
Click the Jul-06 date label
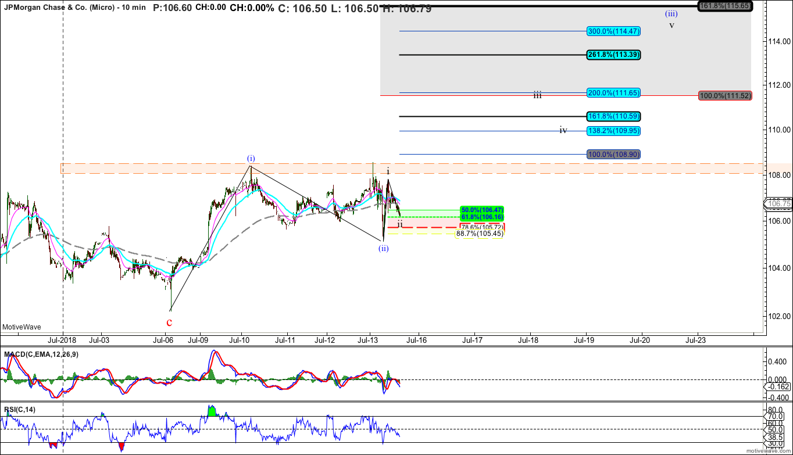pyautogui.click(x=163, y=340)
